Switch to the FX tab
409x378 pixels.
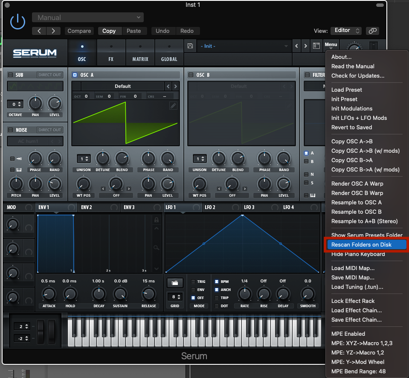[x=111, y=53]
